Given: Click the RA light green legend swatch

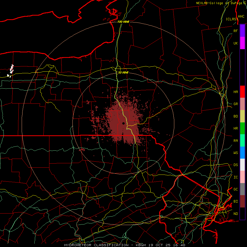Looking at the screenshot, I should [242, 141].
